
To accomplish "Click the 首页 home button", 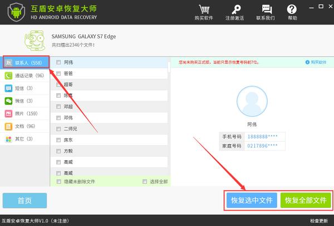I will [x=24, y=200].
